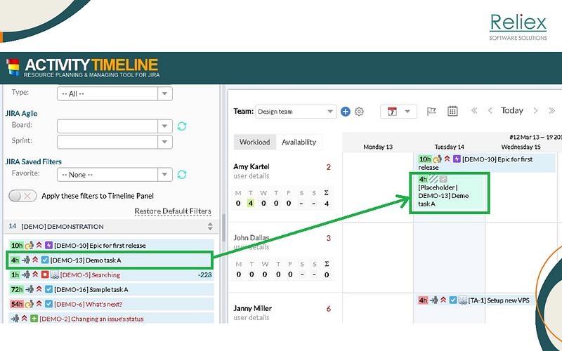This screenshot has width=562, height=351.
Task: Click priority arrows icon on DEMO-16 row
Action: pyautogui.click(x=39, y=289)
